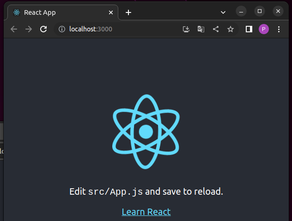Maximize the browser window
Viewport: 292px width, 221px height.
tap(260, 12)
